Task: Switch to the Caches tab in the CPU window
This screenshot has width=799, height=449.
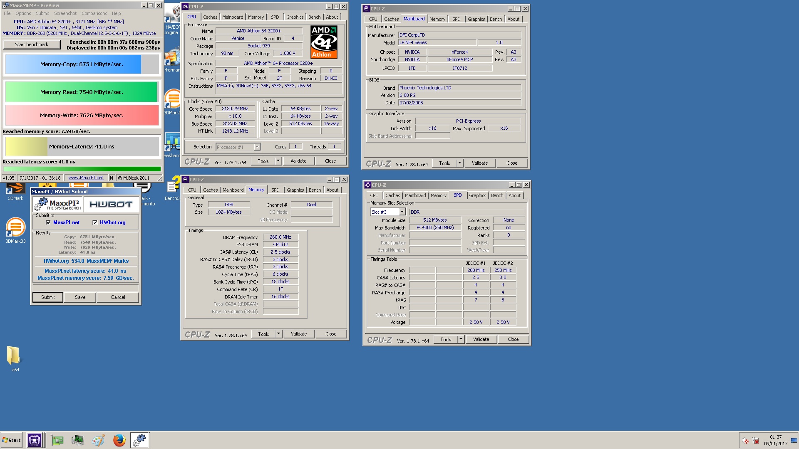Action: coord(210,17)
